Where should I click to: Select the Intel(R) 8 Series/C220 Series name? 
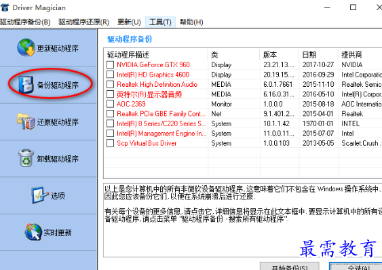coord(161,123)
